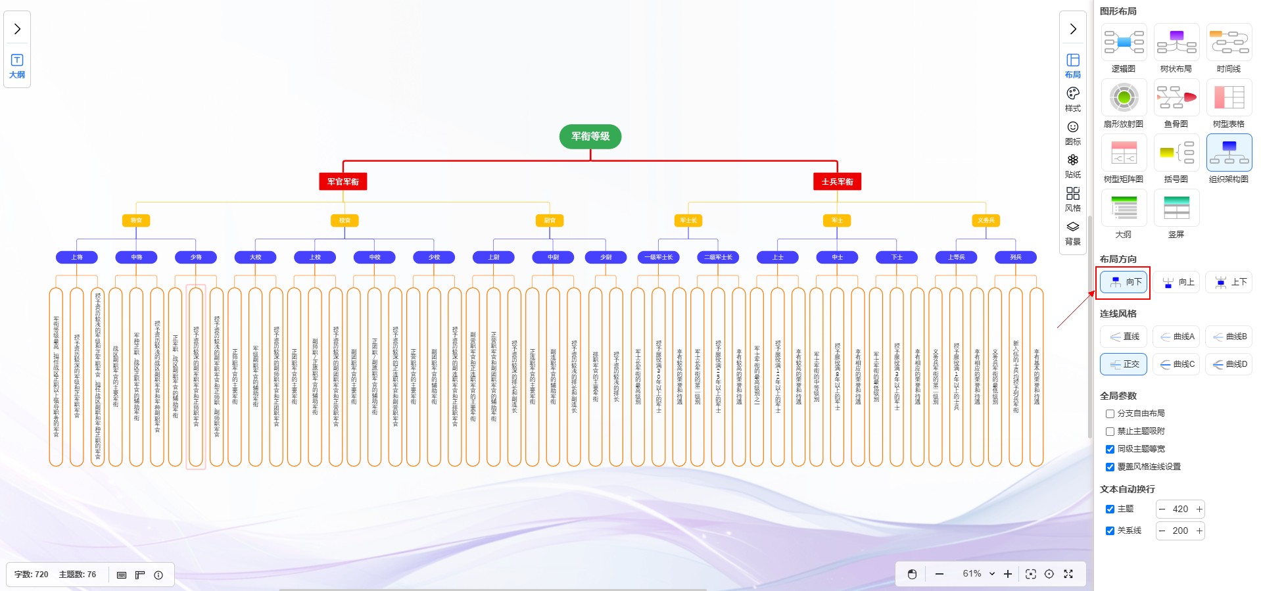This screenshot has height=591, width=1261.
Task: Switch to the 风格 theme tab
Action: click(x=1072, y=199)
